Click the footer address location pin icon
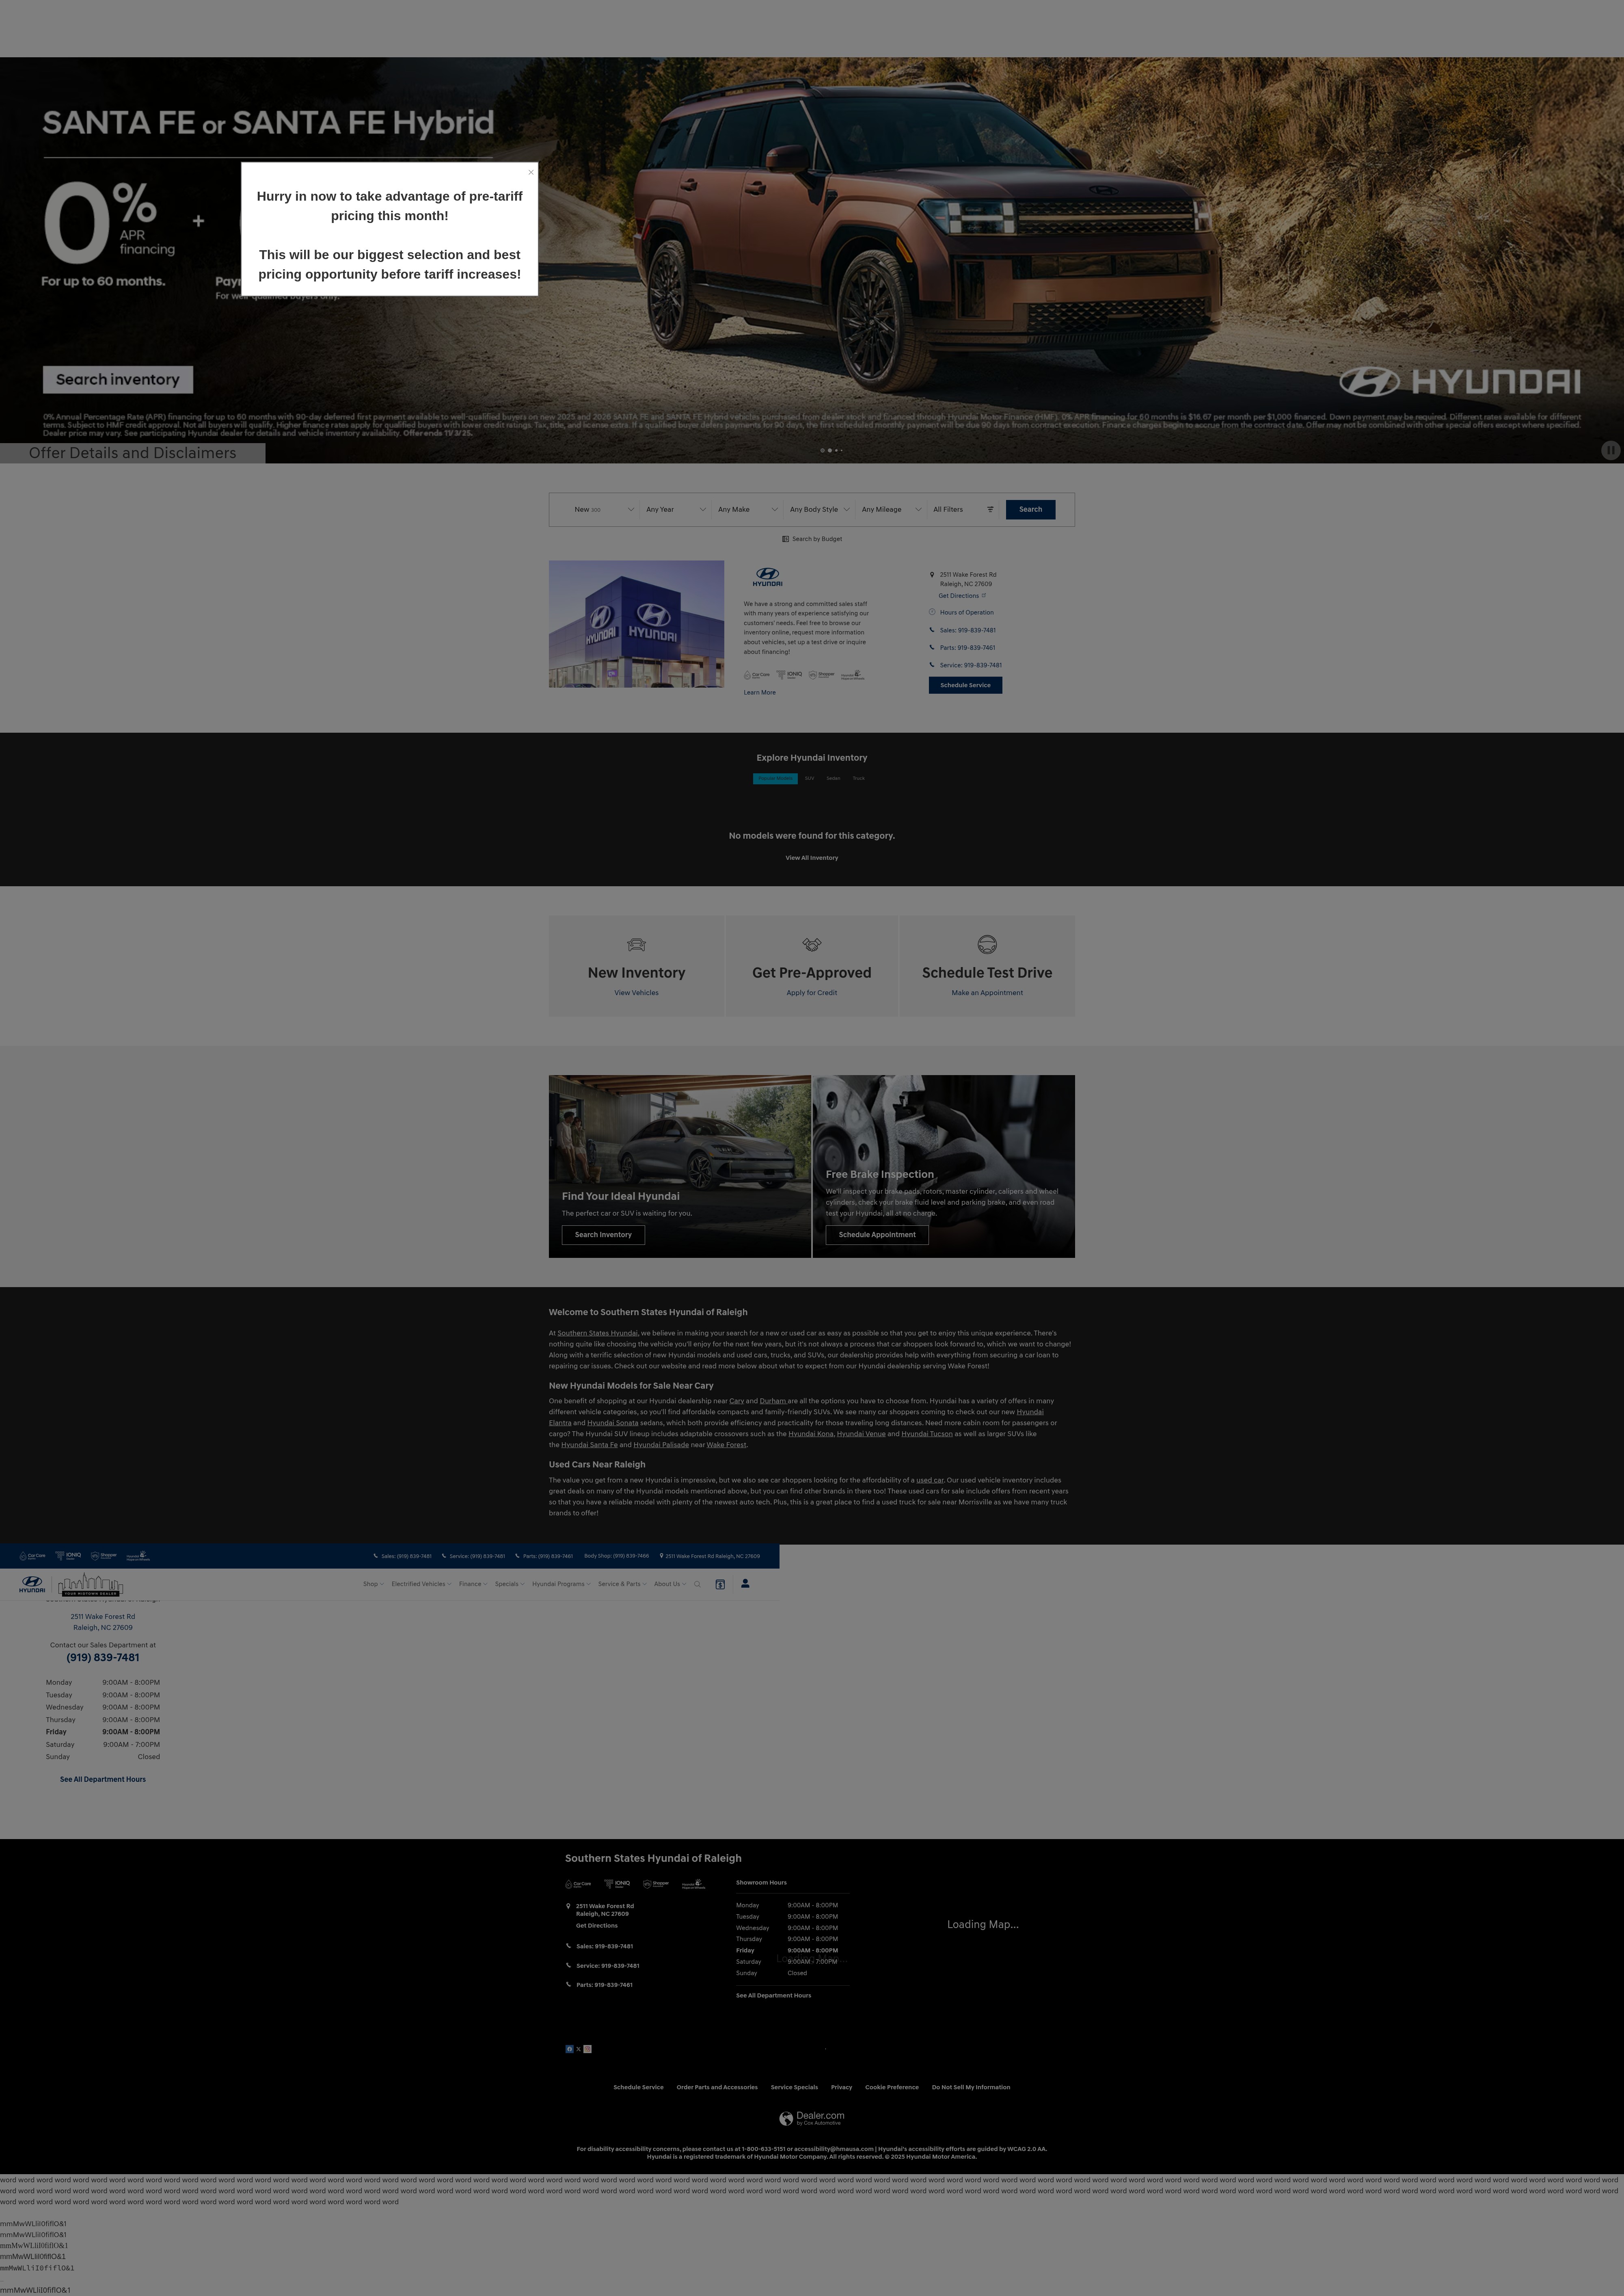 click(569, 1906)
